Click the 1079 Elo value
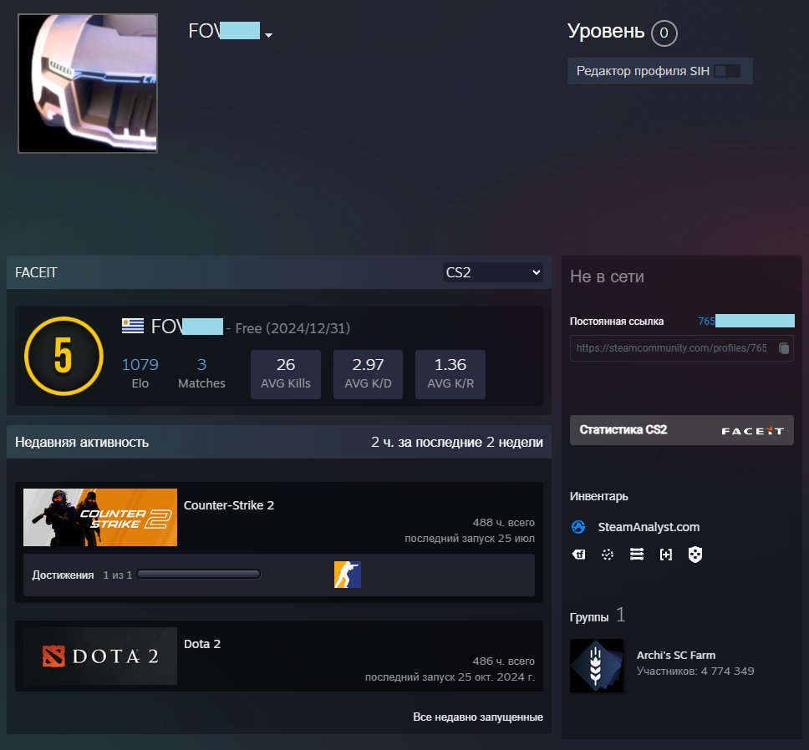The height and width of the screenshot is (750, 809). 140,364
